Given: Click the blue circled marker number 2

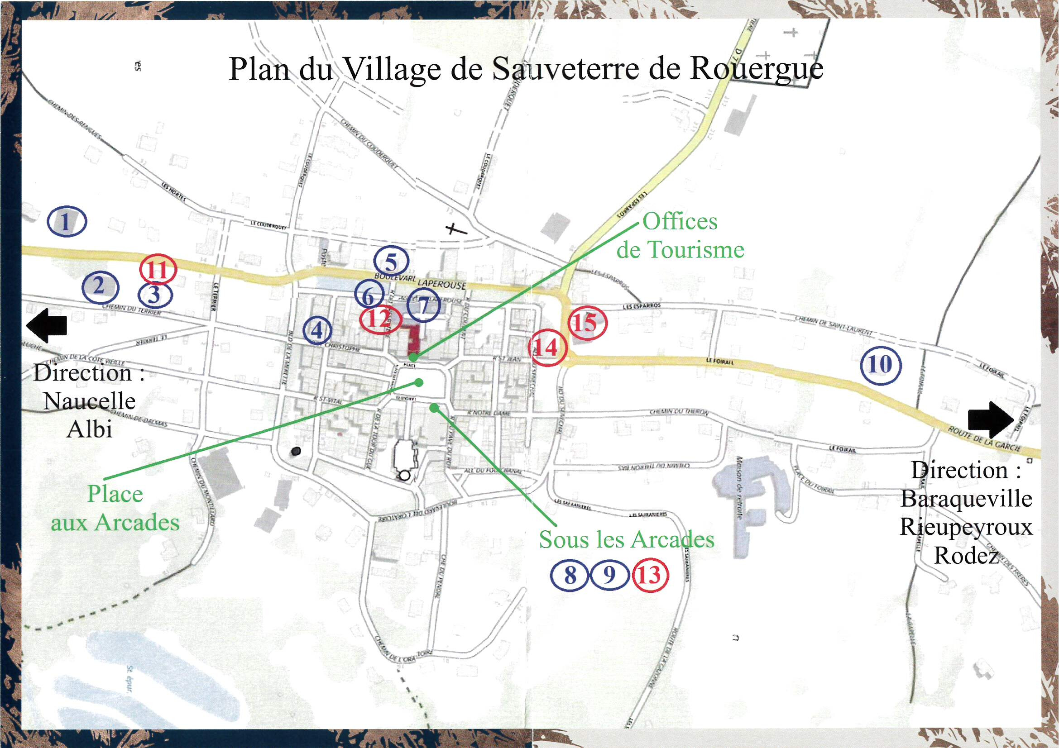Looking at the screenshot, I should [x=100, y=288].
